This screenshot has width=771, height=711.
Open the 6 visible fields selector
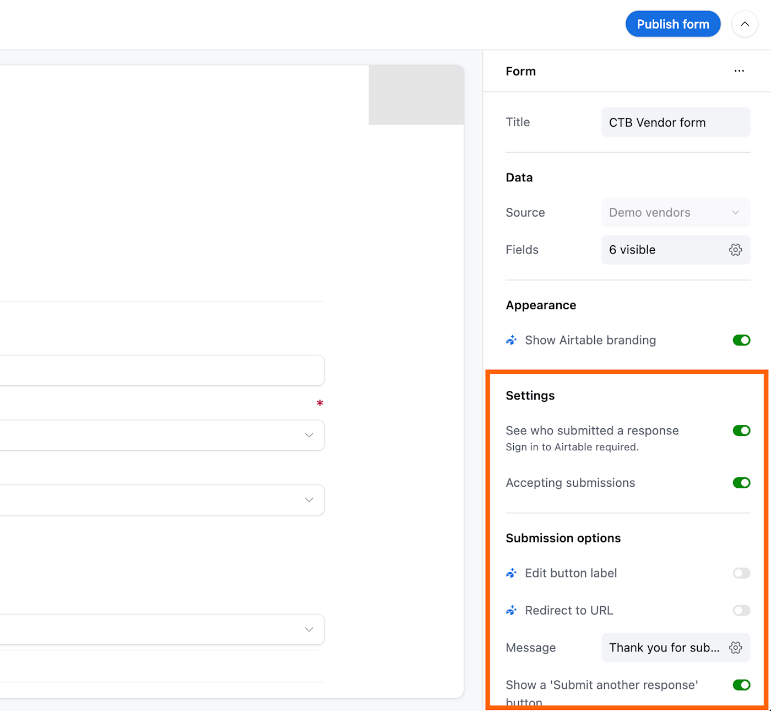click(x=676, y=250)
